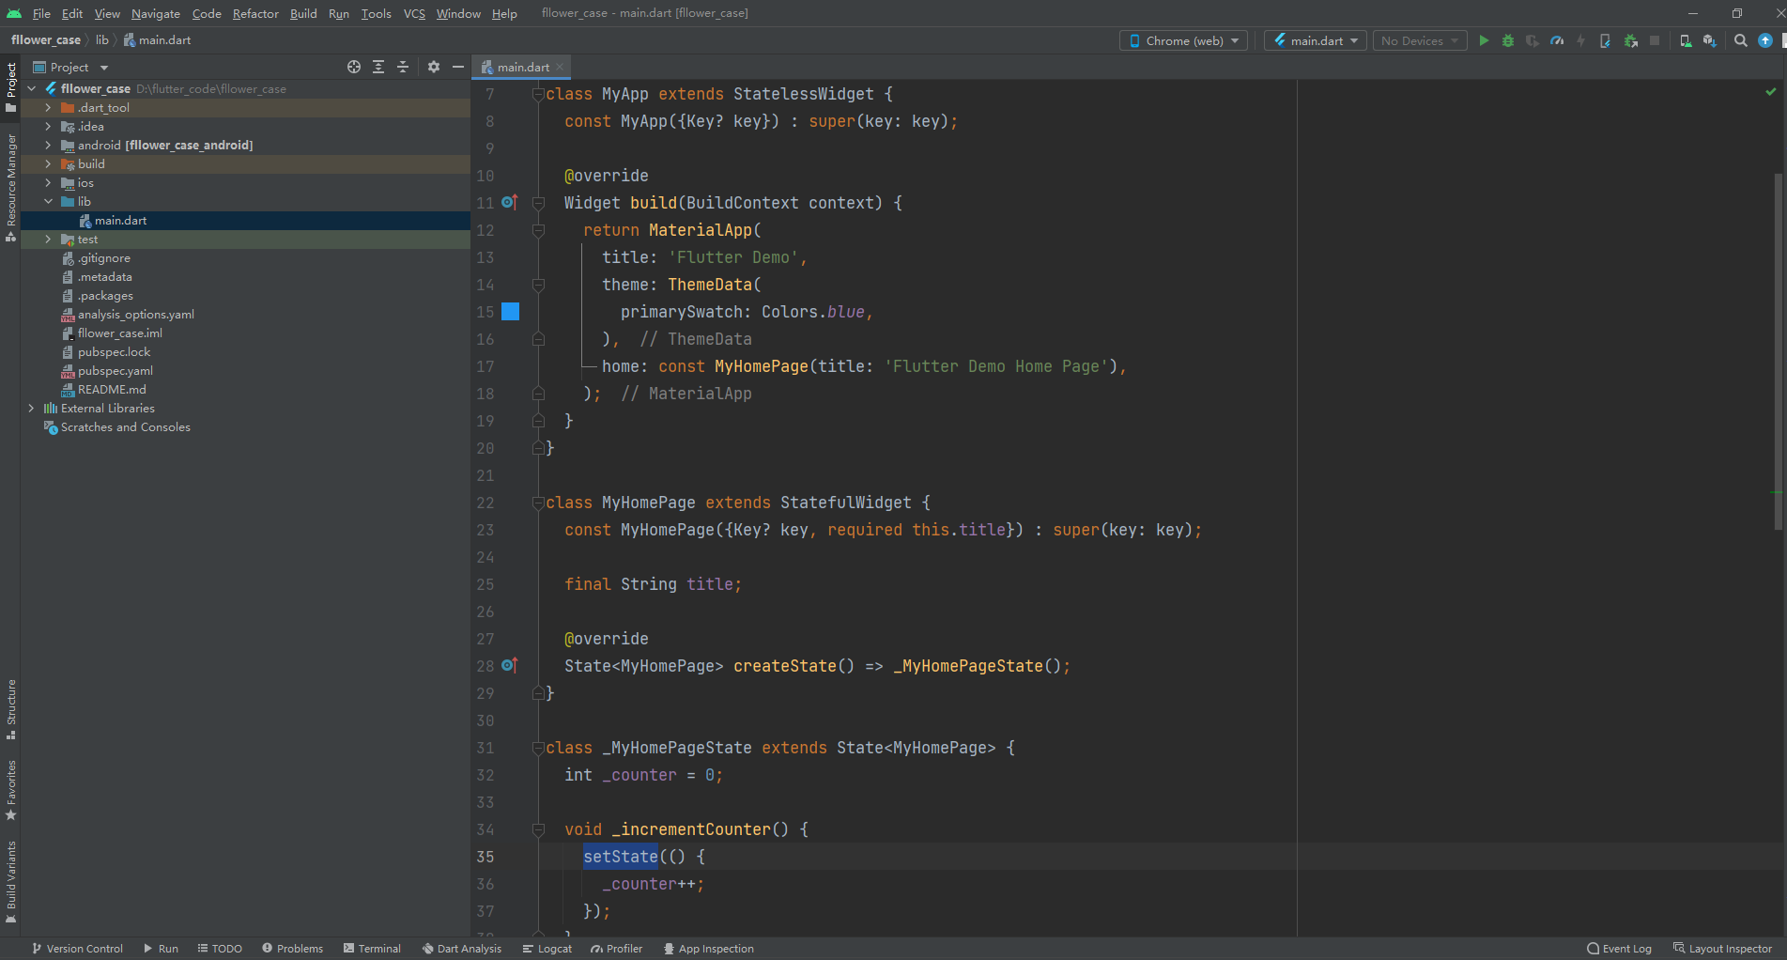Open the Logcat tool window
This screenshot has height=960, width=1787.
pos(547,949)
